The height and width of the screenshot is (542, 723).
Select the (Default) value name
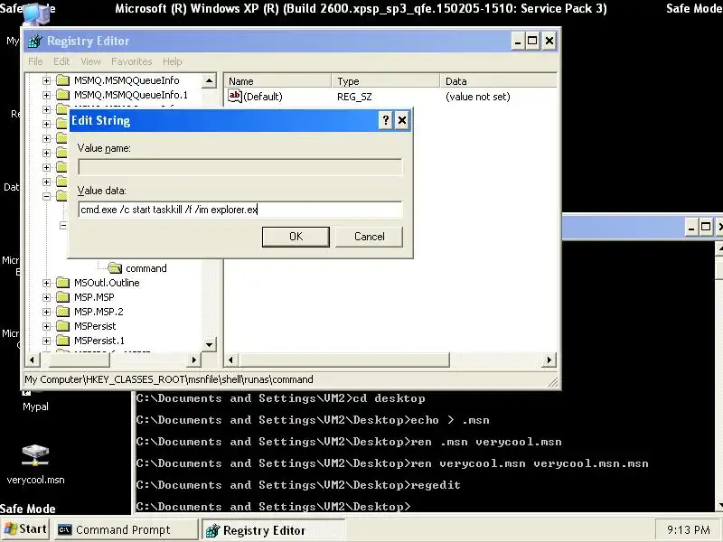263,97
